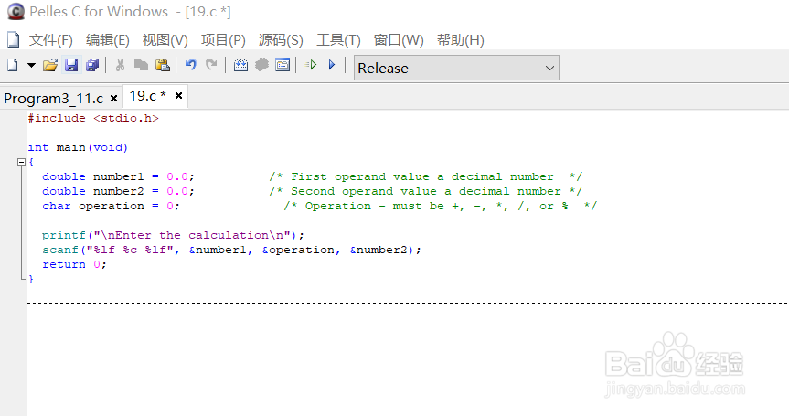Collapse the main function code fold
Viewport: 789px width, 416px height.
point(21,162)
